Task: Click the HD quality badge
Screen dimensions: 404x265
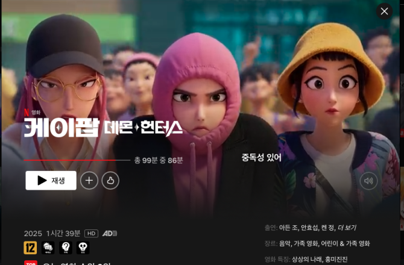Action: 91,234
